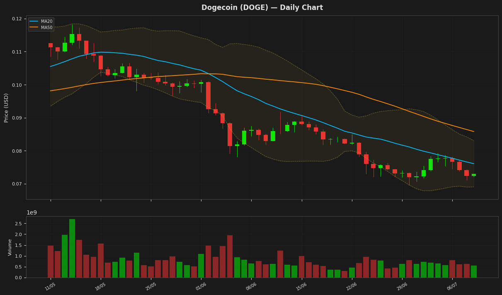Click the 0.12 price axis tick
The width and height of the screenshot is (502, 295).
pos(17,19)
